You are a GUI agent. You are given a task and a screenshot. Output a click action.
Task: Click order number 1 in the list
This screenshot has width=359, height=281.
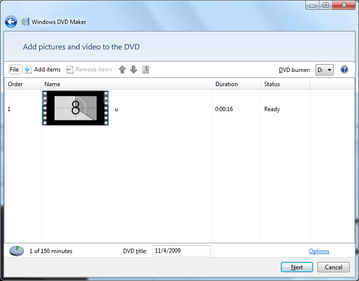tap(9, 109)
